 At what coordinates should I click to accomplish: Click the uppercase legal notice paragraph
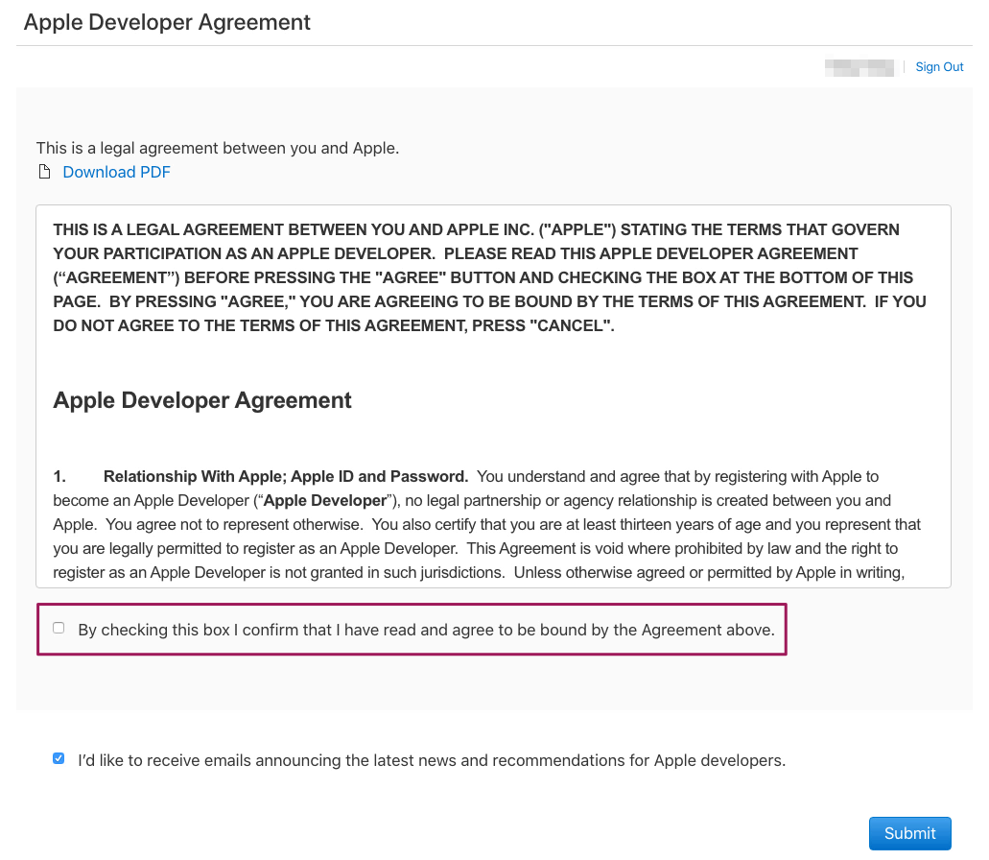pos(489,277)
